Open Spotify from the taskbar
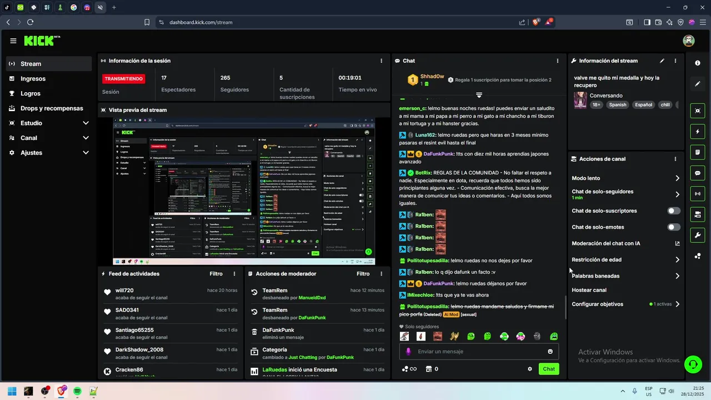The image size is (711, 400). (x=77, y=391)
